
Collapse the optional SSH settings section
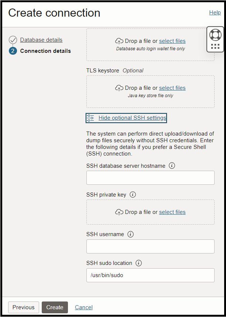tap(132, 118)
